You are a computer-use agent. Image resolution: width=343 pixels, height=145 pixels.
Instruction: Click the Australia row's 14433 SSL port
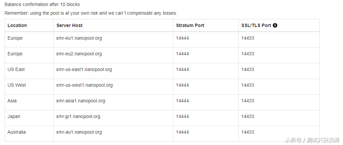click(x=248, y=132)
